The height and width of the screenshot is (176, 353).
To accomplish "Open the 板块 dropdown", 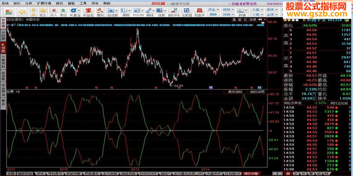I will coord(272,10).
